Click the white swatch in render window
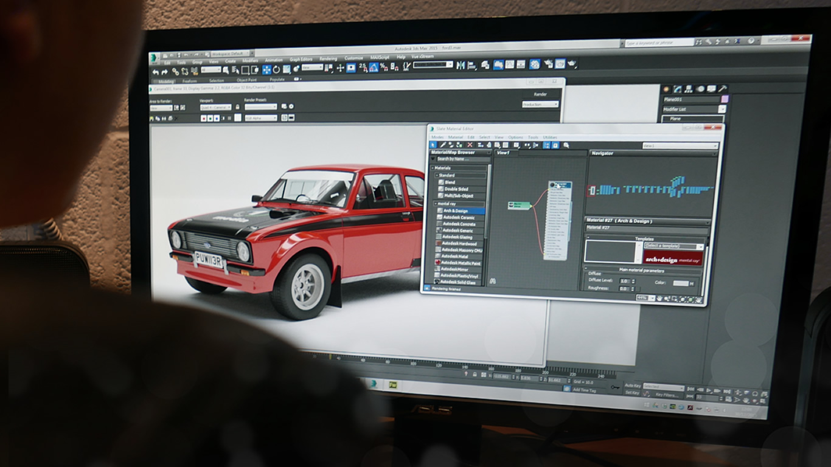 pyautogui.click(x=237, y=118)
